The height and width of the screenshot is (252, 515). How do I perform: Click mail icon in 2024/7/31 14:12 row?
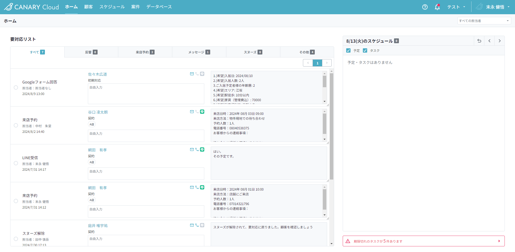point(192,187)
